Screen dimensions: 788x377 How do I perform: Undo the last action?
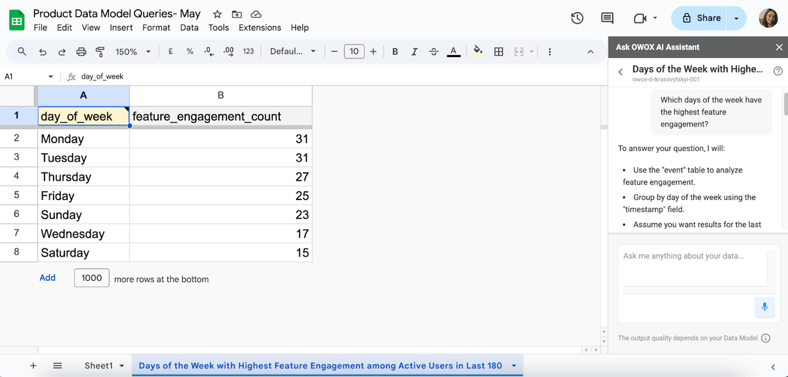coord(43,52)
